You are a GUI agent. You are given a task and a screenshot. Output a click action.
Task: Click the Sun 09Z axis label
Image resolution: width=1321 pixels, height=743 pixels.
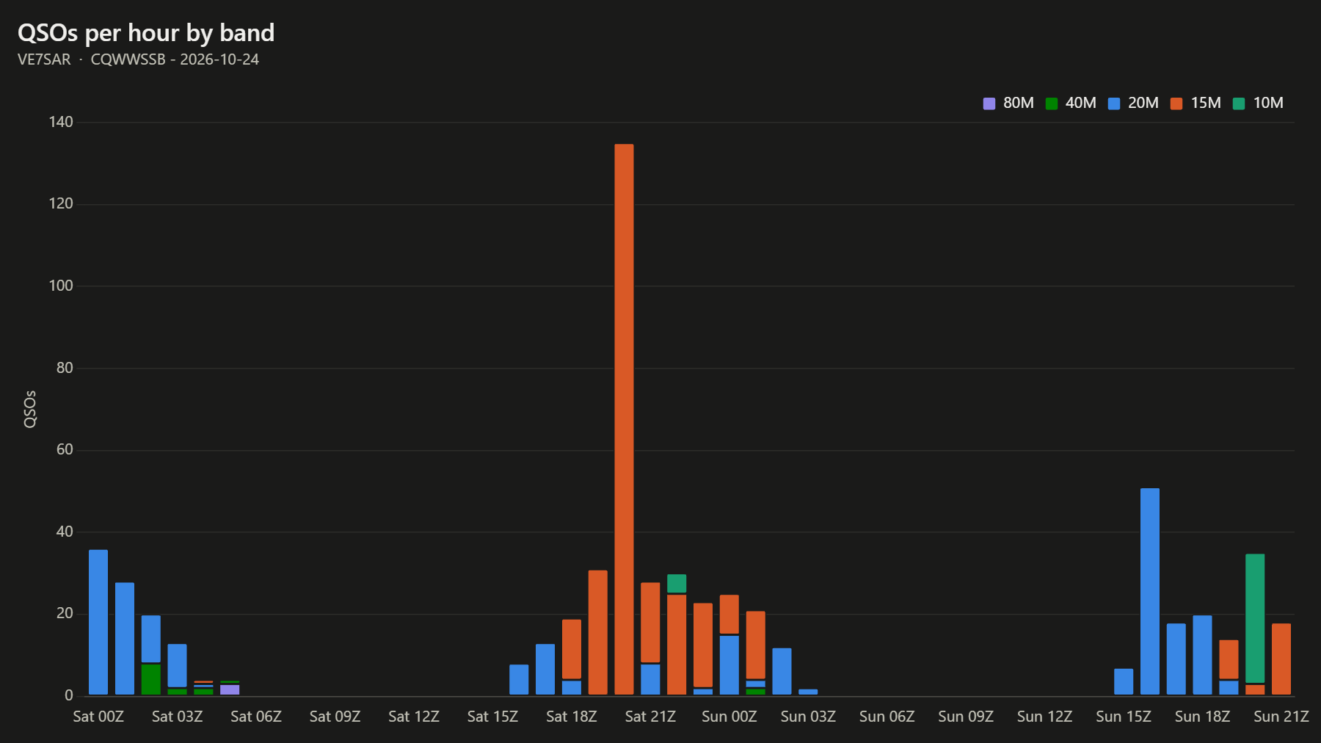pyautogui.click(x=966, y=717)
